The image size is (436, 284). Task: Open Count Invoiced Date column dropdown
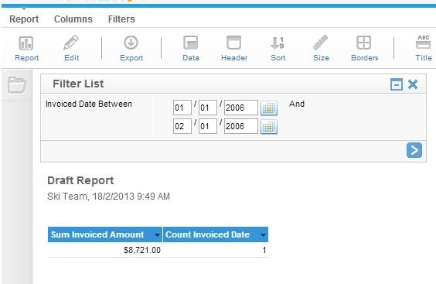pyautogui.click(x=263, y=235)
